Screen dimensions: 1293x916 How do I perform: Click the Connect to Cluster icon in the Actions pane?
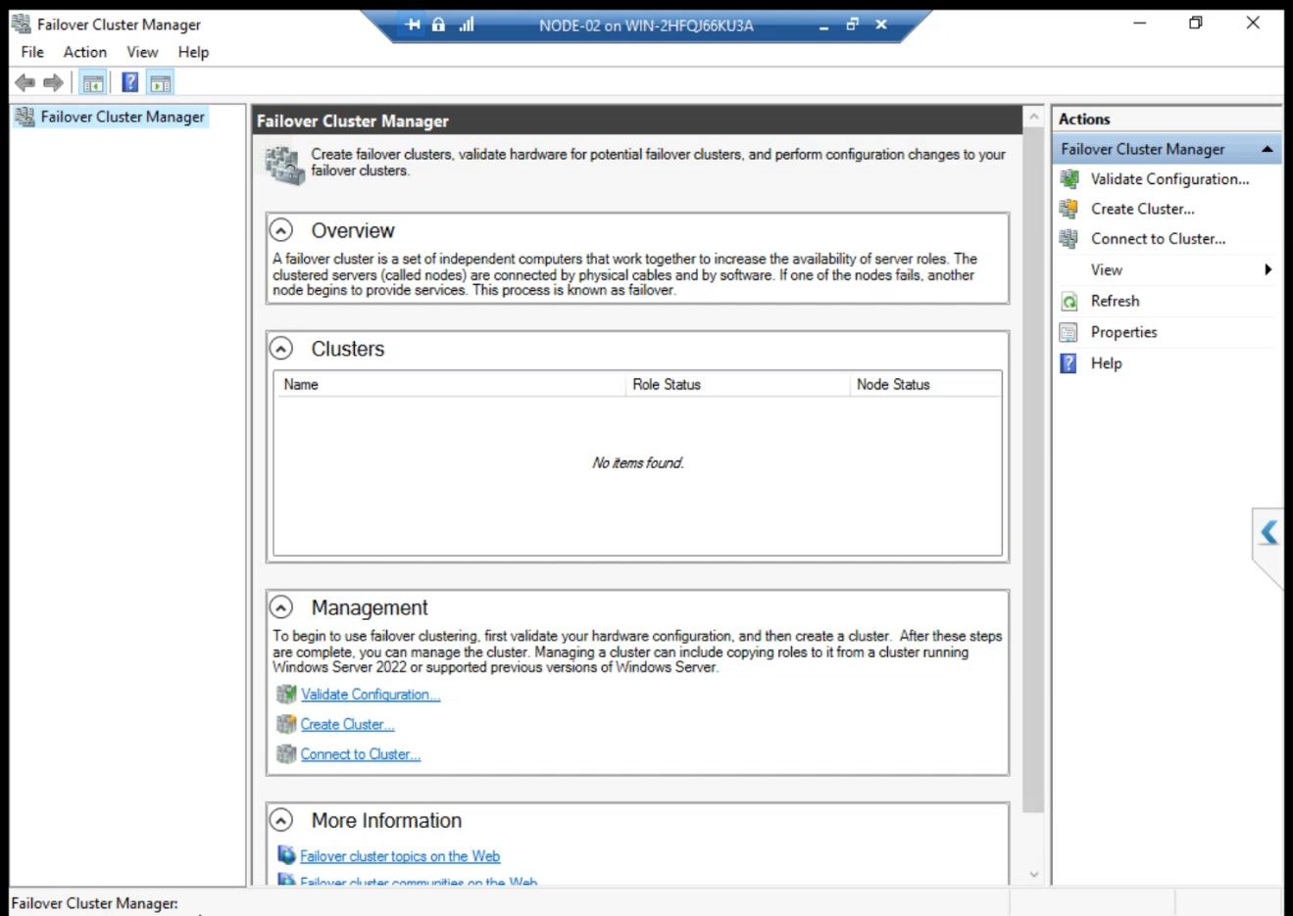coord(1069,239)
